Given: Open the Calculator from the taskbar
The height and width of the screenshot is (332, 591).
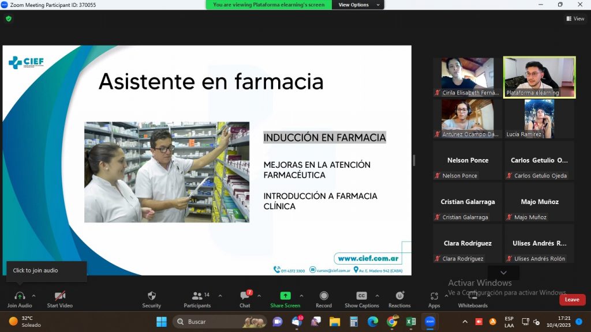Looking at the screenshot, I should pyautogui.click(x=354, y=322).
